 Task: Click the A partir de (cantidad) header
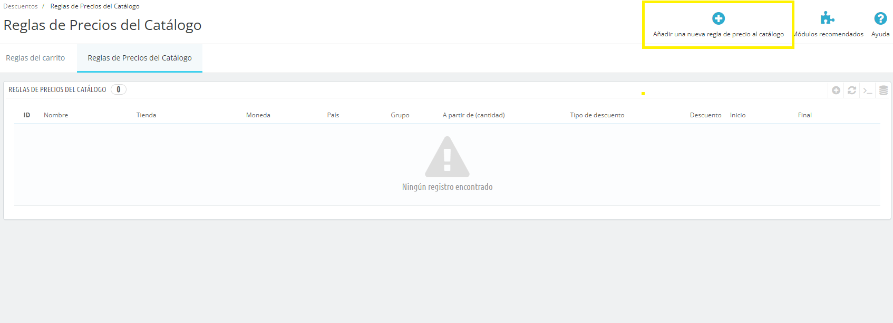tap(473, 115)
